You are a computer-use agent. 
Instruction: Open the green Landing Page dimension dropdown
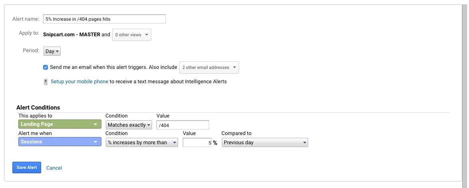pos(59,125)
